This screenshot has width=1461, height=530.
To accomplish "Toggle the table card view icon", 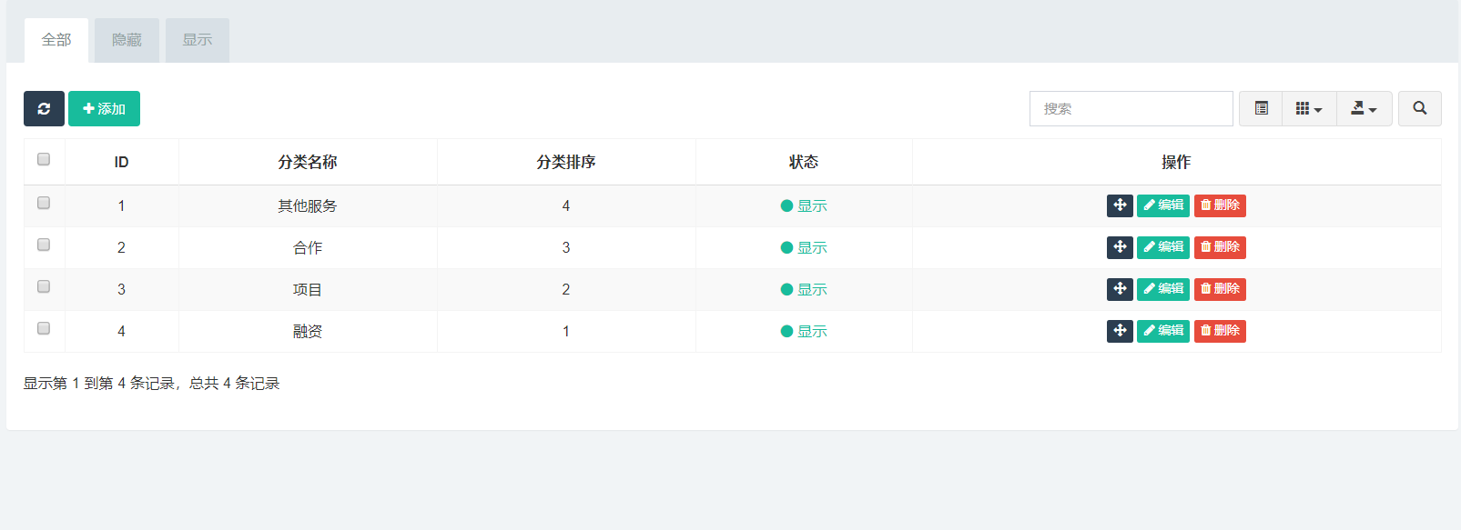I will pos(1261,108).
